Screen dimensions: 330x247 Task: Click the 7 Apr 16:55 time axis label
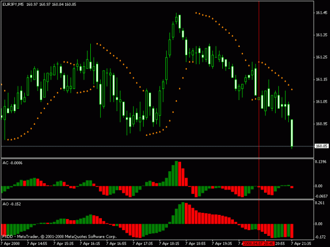pos(116,244)
